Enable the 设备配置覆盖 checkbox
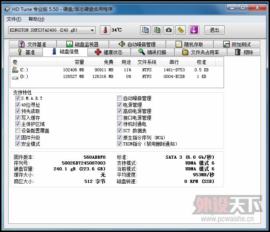270x232 pixels. pos(18,131)
